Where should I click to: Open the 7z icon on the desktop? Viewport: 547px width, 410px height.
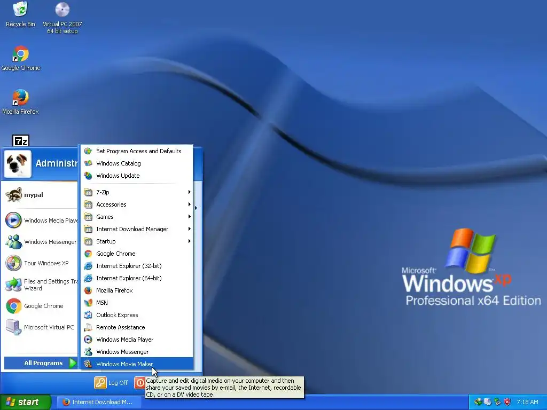click(21, 140)
